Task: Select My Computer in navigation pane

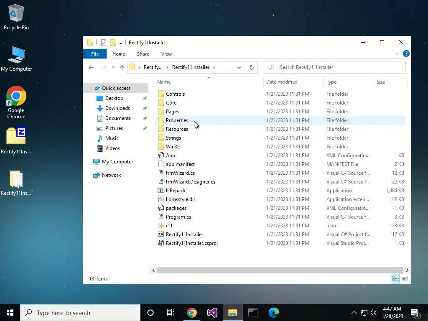Action: tap(117, 162)
